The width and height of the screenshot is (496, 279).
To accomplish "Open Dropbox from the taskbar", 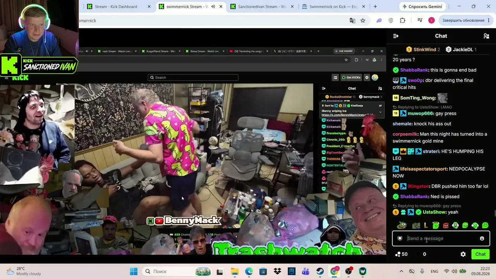I will point(277,271).
